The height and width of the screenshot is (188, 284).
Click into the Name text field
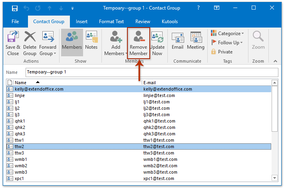152,72
